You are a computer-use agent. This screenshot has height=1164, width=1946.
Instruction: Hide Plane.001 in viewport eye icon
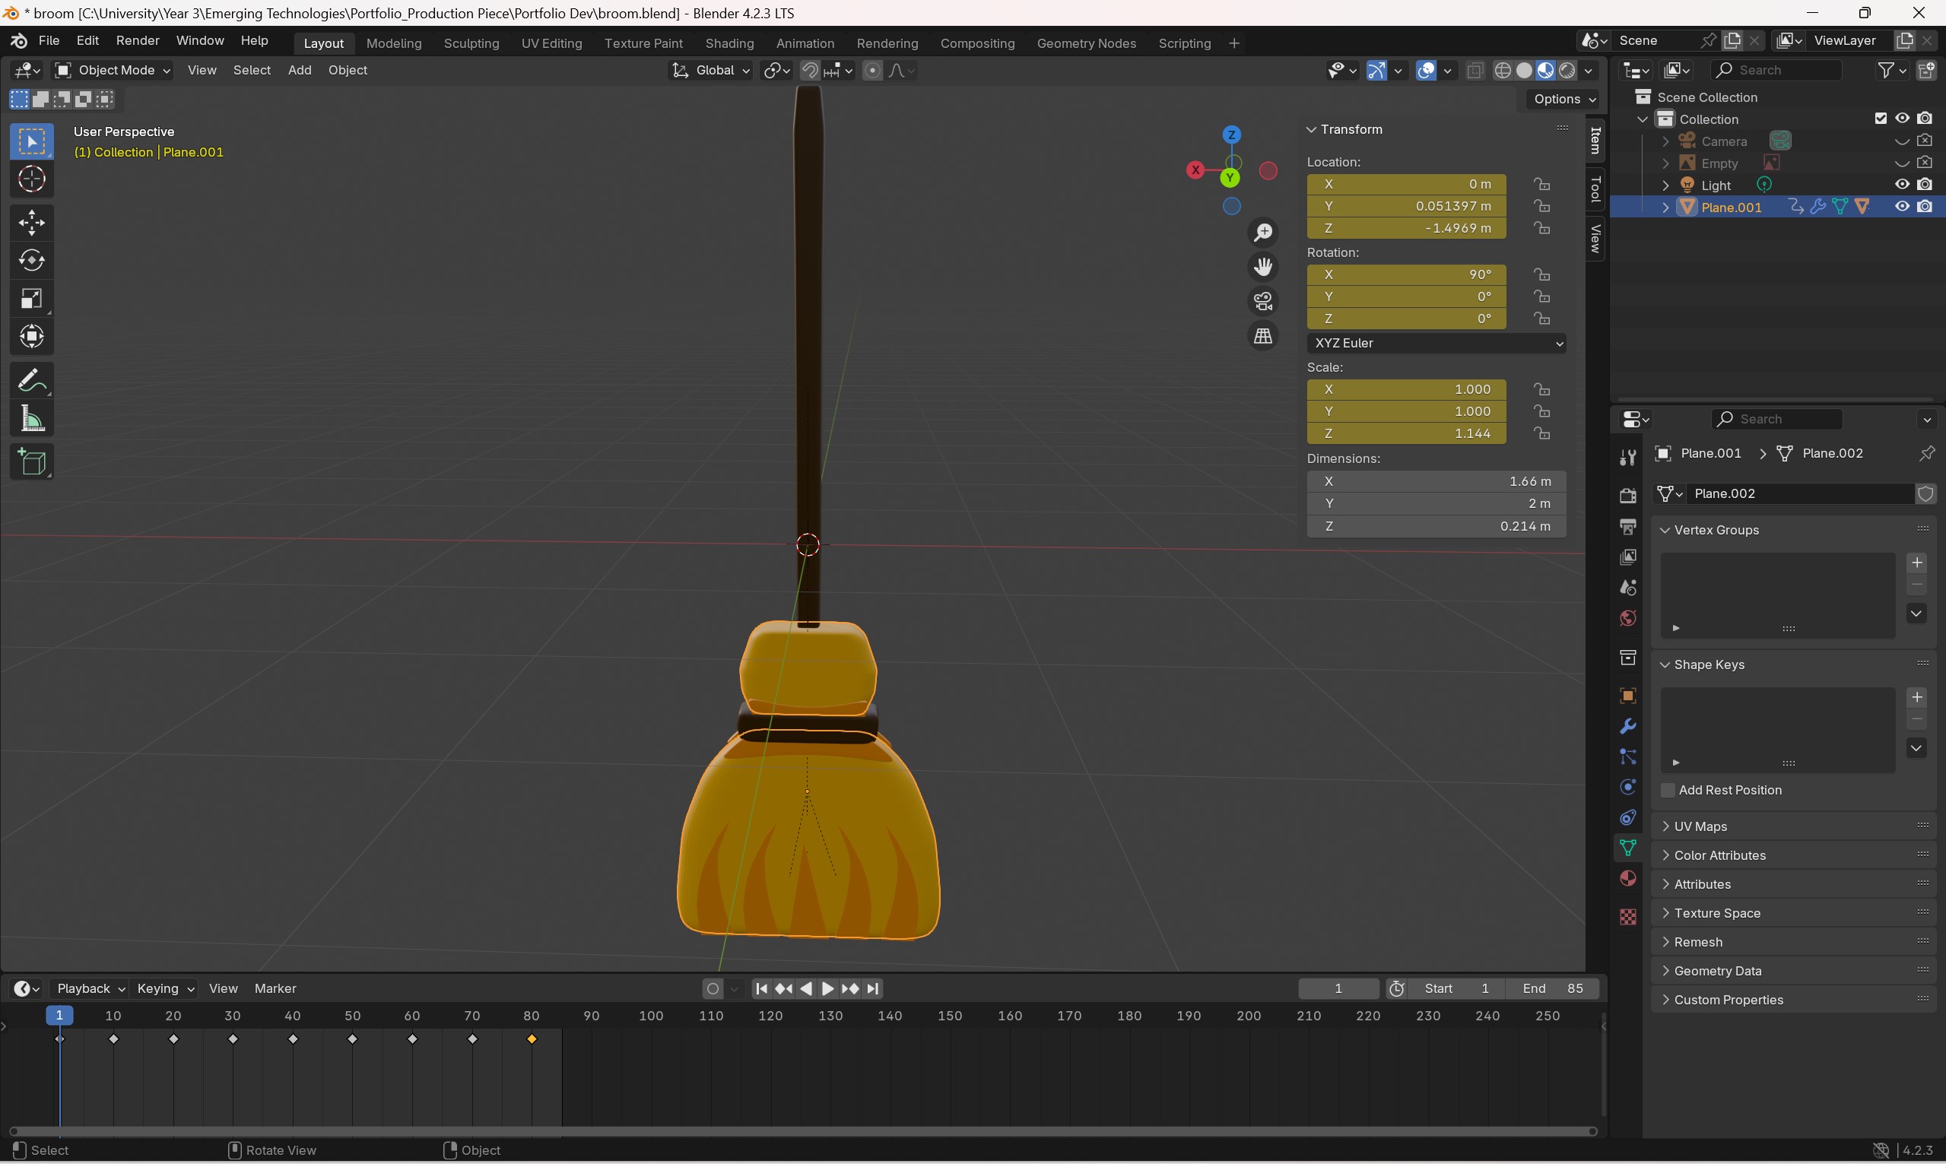(1902, 207)
